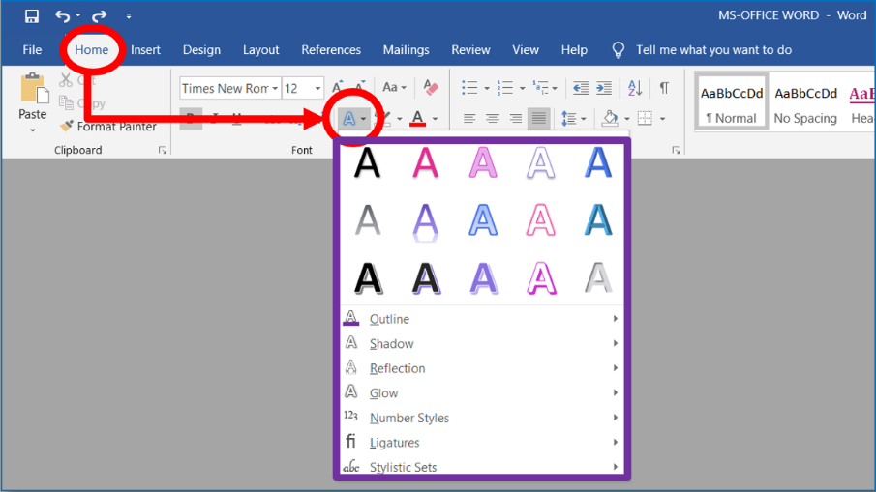Choose the magenta outline text effect, bottom row
The width and height of the screenshot is (876, 492).
(541, 278)
